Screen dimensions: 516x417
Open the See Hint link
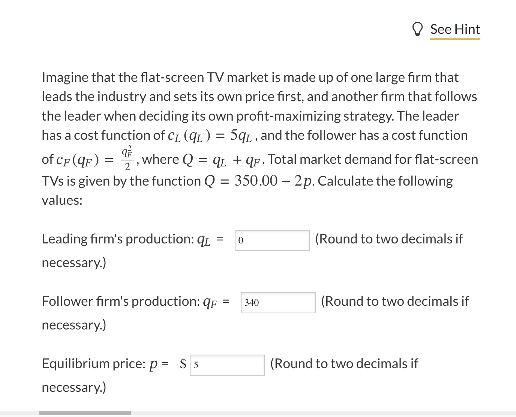coord(455,29)
